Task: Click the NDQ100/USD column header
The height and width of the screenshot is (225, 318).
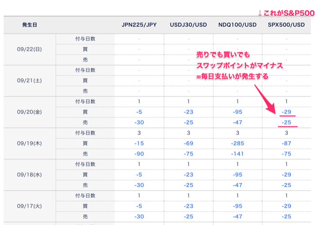Action: point(238,25)
